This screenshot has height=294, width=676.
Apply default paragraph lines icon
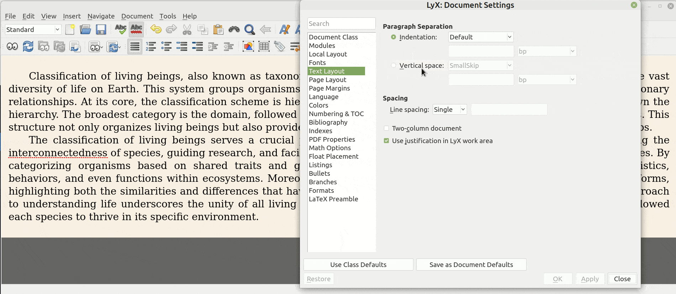click(135, 47)
